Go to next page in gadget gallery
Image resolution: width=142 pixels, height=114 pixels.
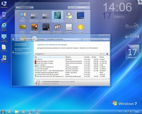33,7
